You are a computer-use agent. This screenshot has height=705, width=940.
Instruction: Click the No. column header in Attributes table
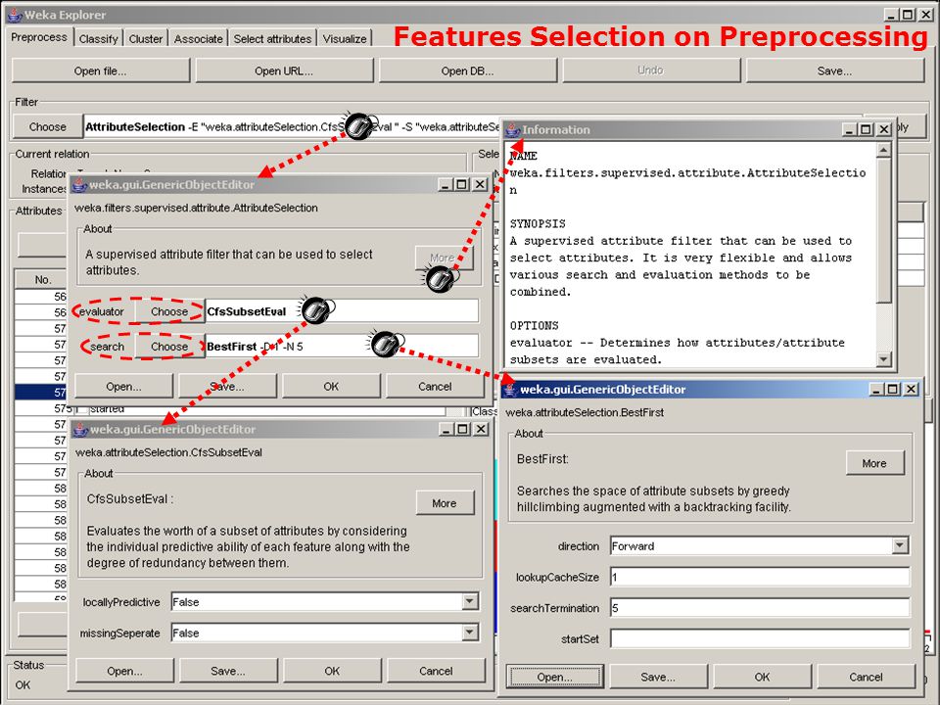[x=41, y=280]
